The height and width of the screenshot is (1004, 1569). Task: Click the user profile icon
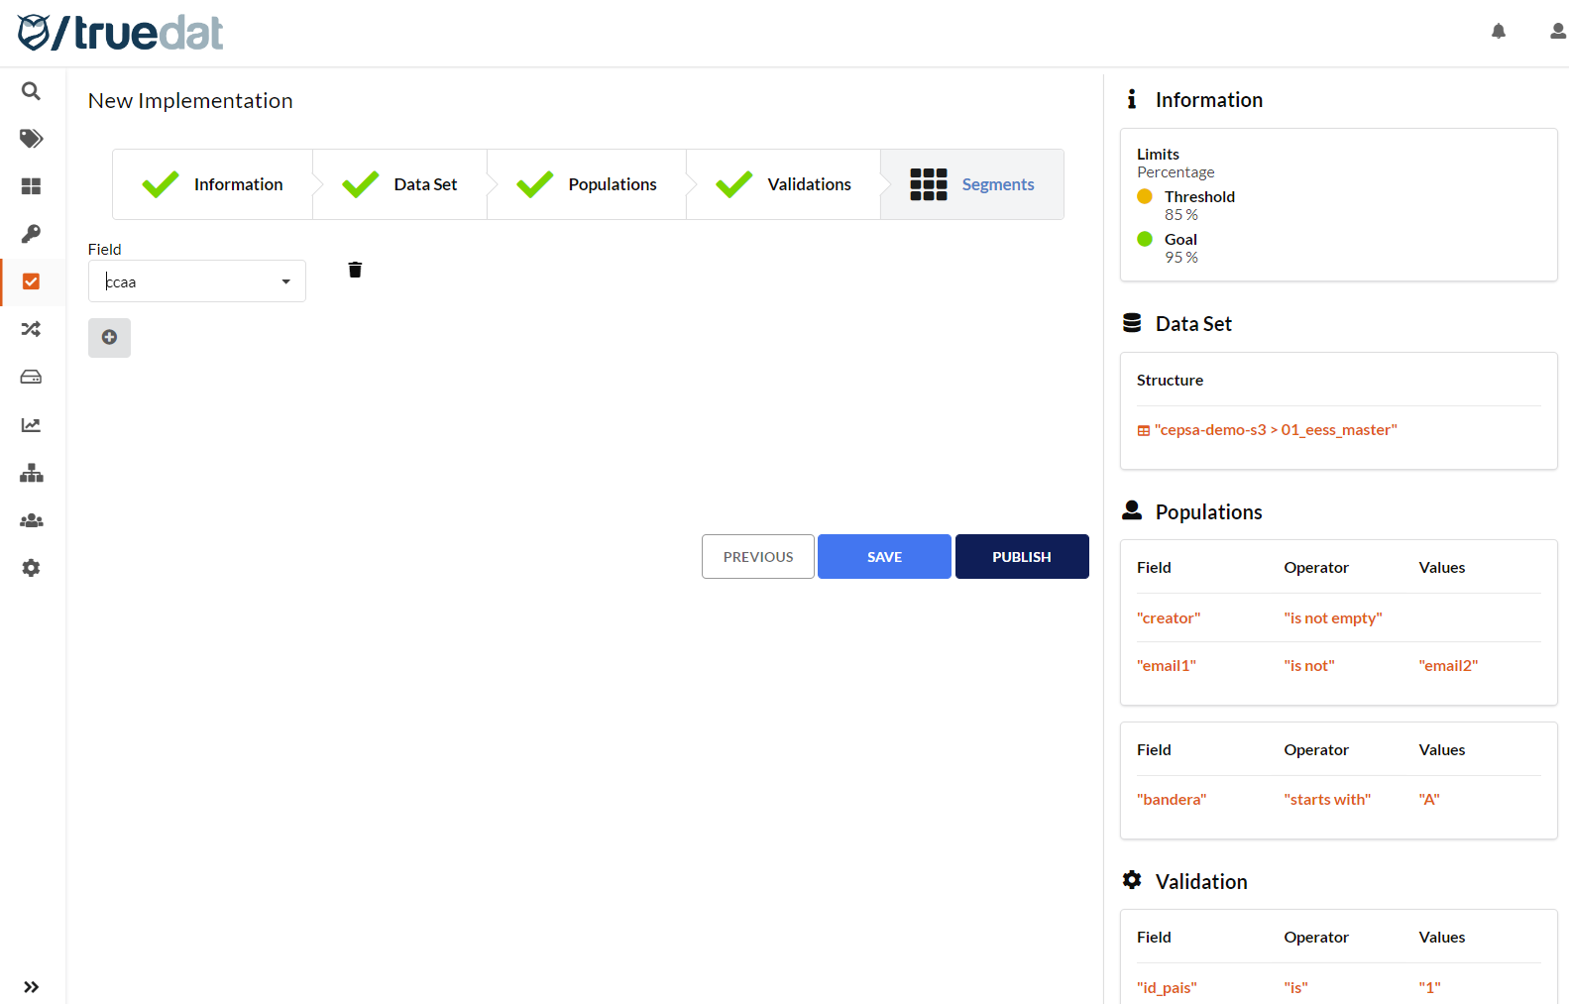coord(1557,32)
